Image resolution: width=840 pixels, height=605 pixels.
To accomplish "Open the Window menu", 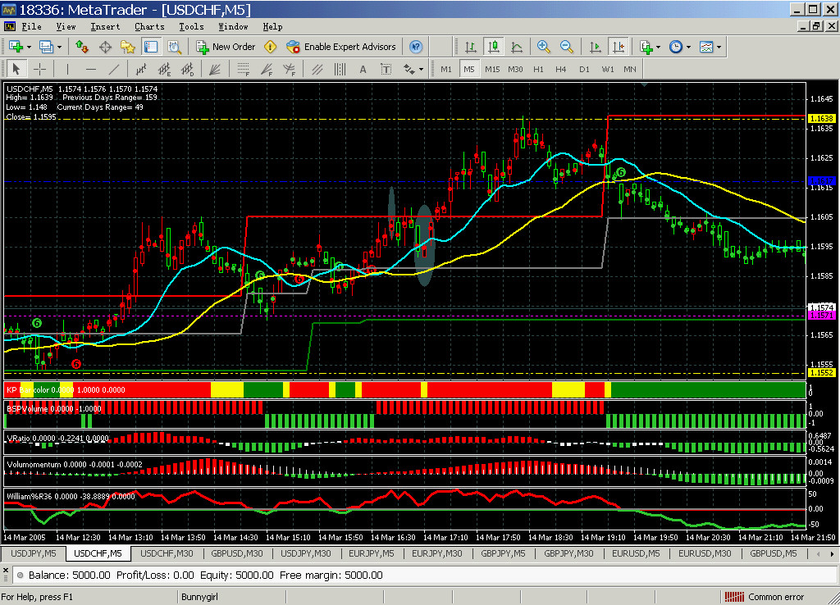I will 233,26.
